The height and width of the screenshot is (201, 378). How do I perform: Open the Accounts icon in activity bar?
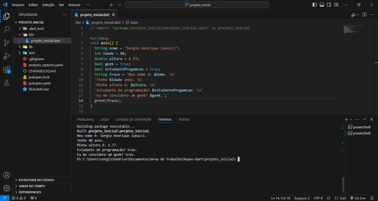tap(7, 175)
